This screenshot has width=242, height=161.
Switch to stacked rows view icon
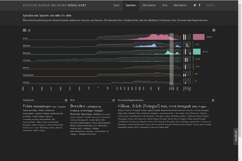coord(24,30)
